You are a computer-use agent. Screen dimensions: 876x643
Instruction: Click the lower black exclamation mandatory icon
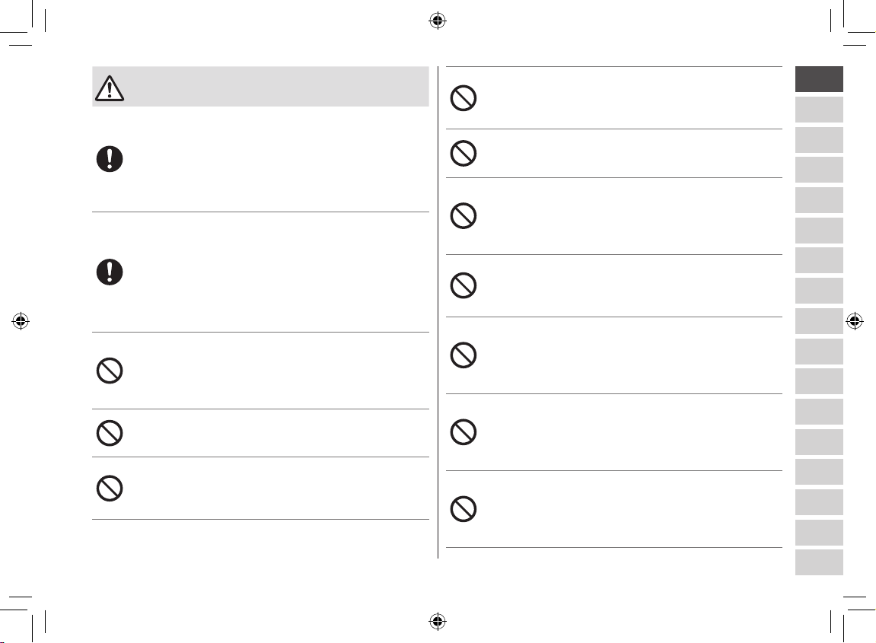110,272
